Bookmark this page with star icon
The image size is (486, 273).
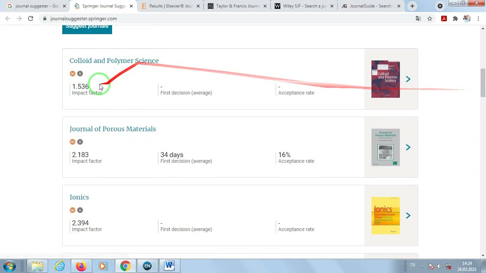pos(430,19)
